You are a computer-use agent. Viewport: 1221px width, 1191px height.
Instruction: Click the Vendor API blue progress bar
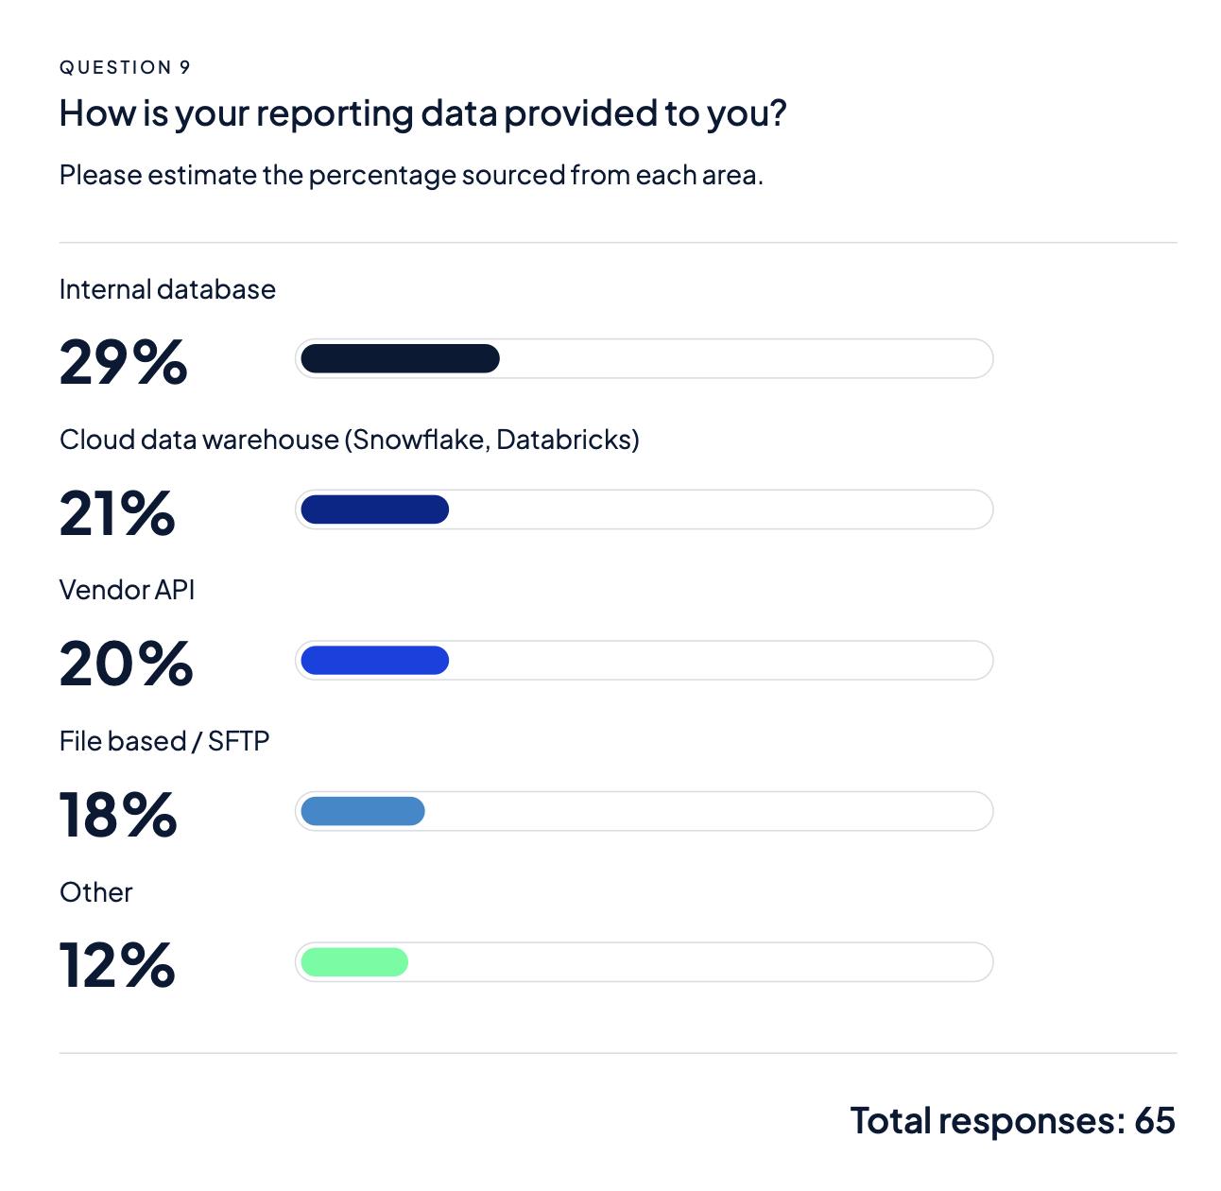[374, 661]
